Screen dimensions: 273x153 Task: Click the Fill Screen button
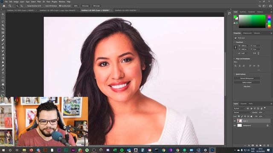(96, 6)
